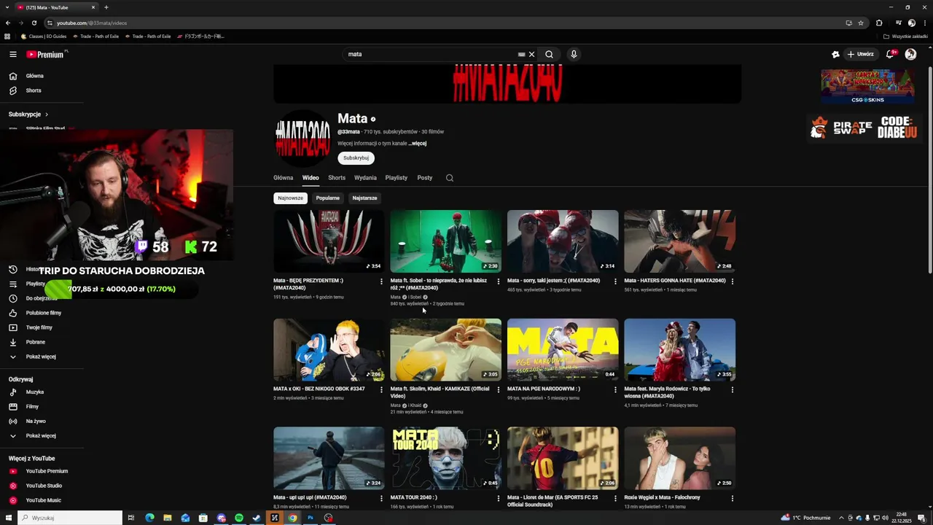Viewport: 933px width, 525px height.
Task: Open Classes | EO Guides bookmark
Action: coord(44,36)
